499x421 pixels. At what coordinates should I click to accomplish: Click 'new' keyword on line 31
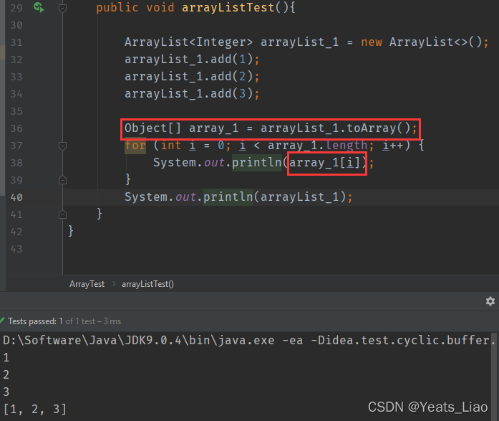(x=372, y=42)
